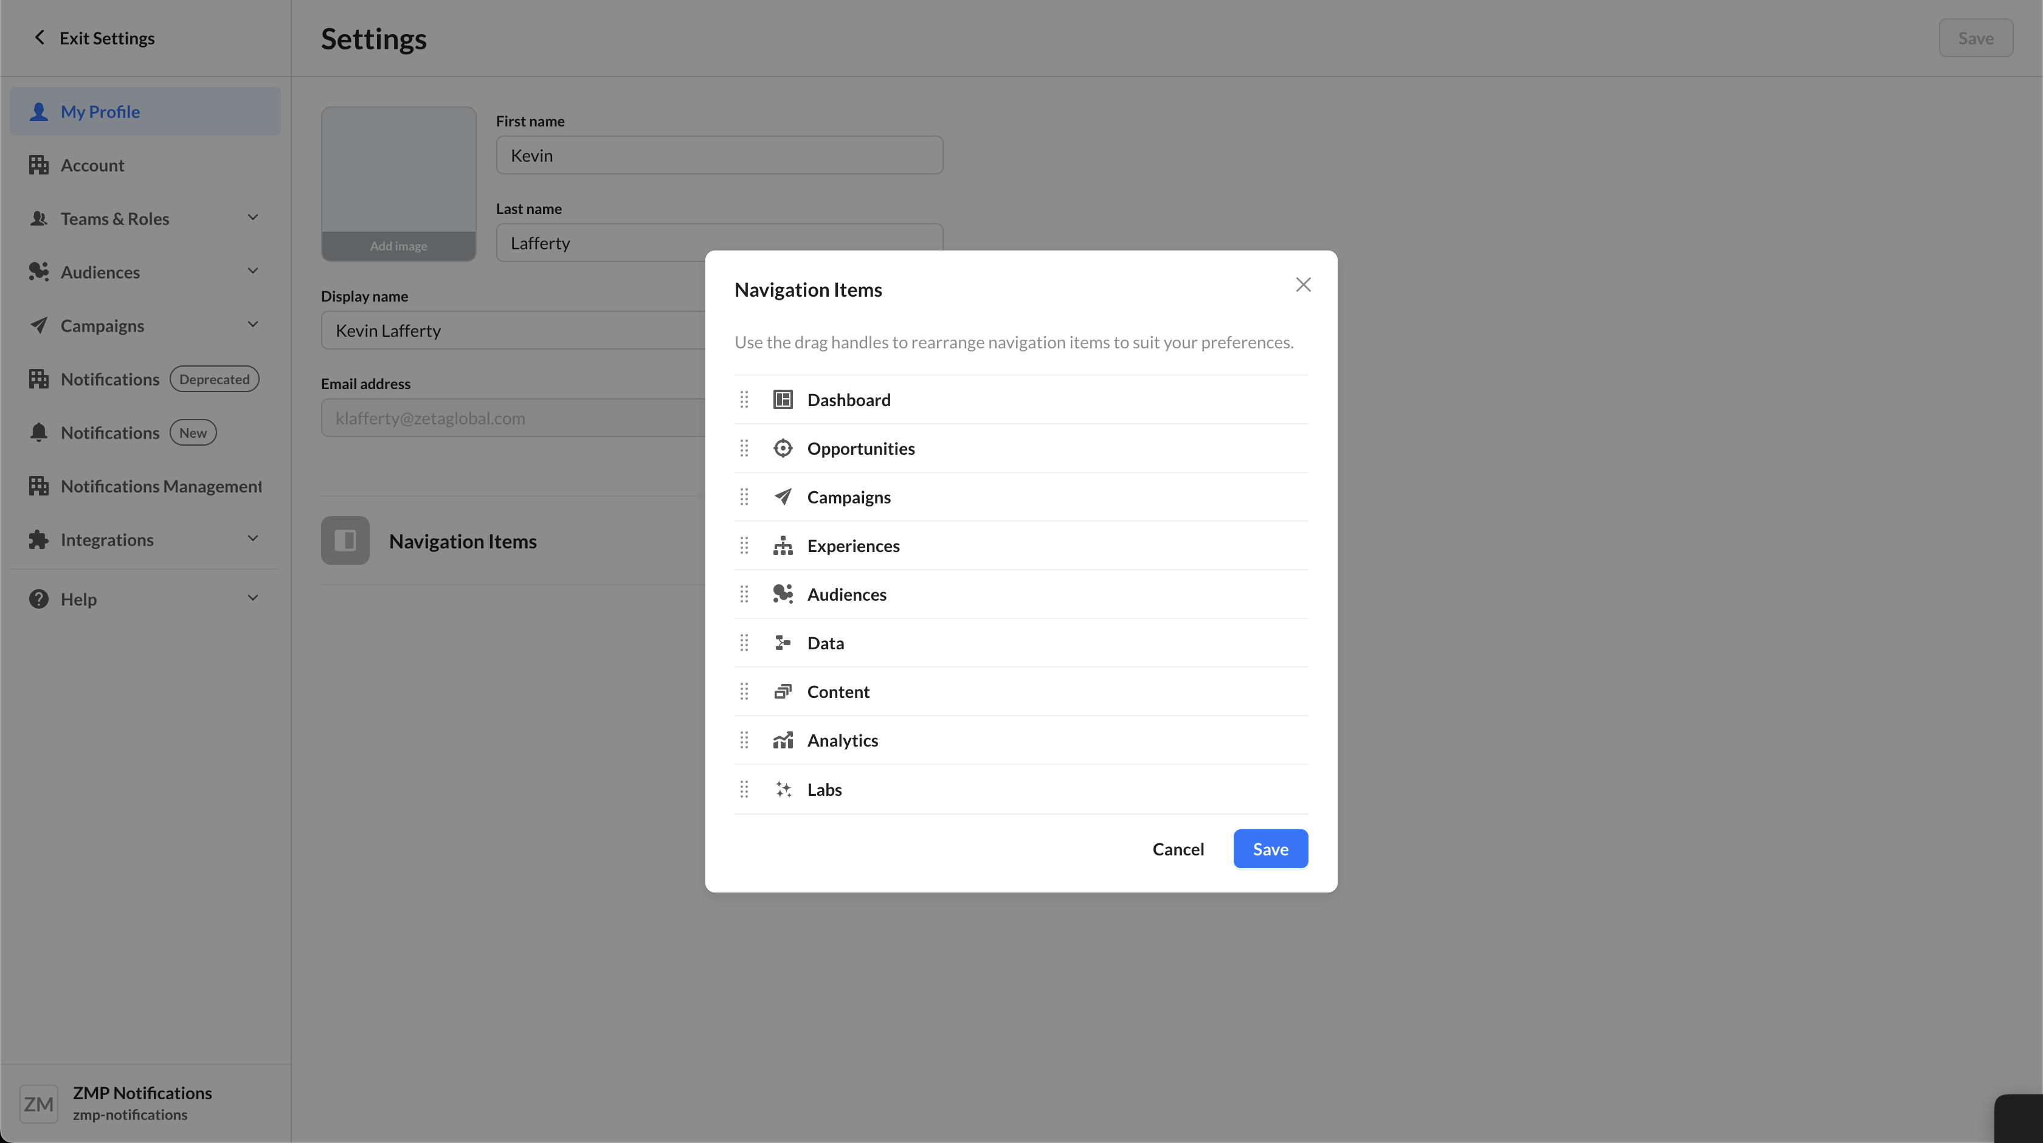Click the Labs sparkle icon
The image size is (2043, 1143).
[783, 789]
